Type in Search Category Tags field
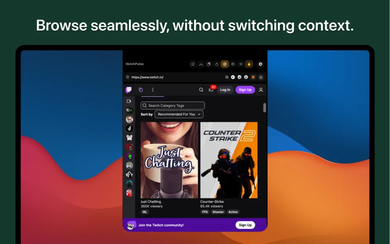The height and width of the screenshot is (244, 390). tap(173, 105)
